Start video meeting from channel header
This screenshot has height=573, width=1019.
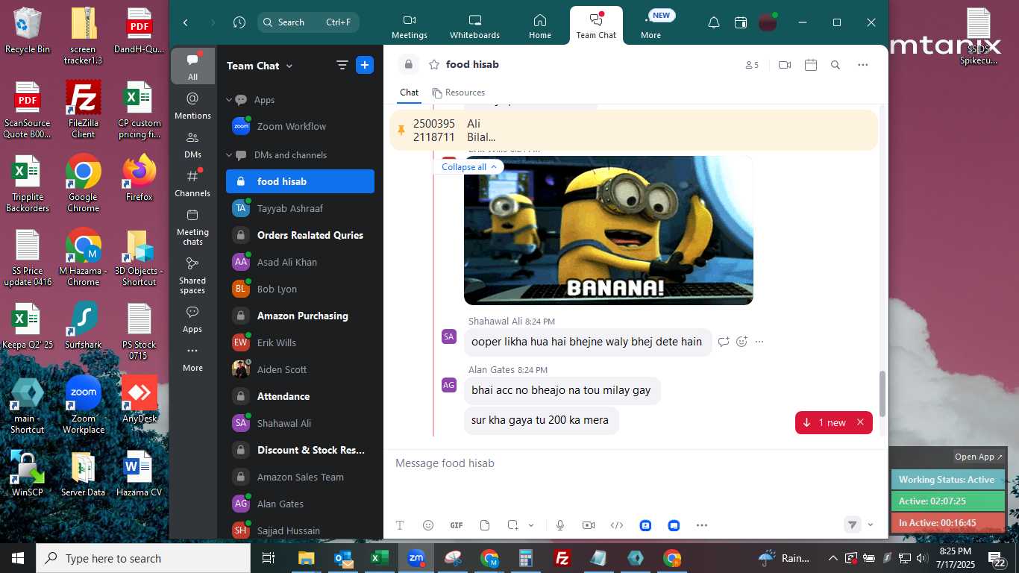[785, 65]
